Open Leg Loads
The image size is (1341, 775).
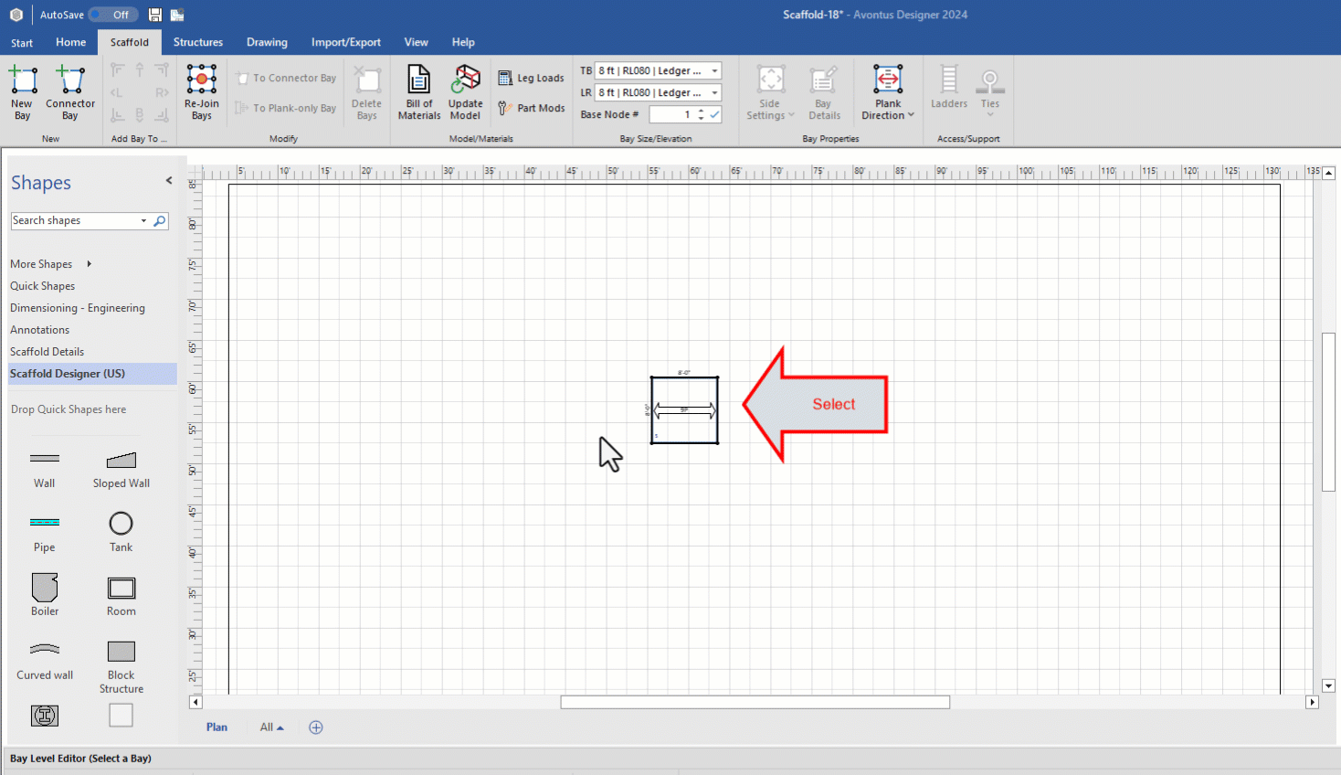click(x=531, y=79)
